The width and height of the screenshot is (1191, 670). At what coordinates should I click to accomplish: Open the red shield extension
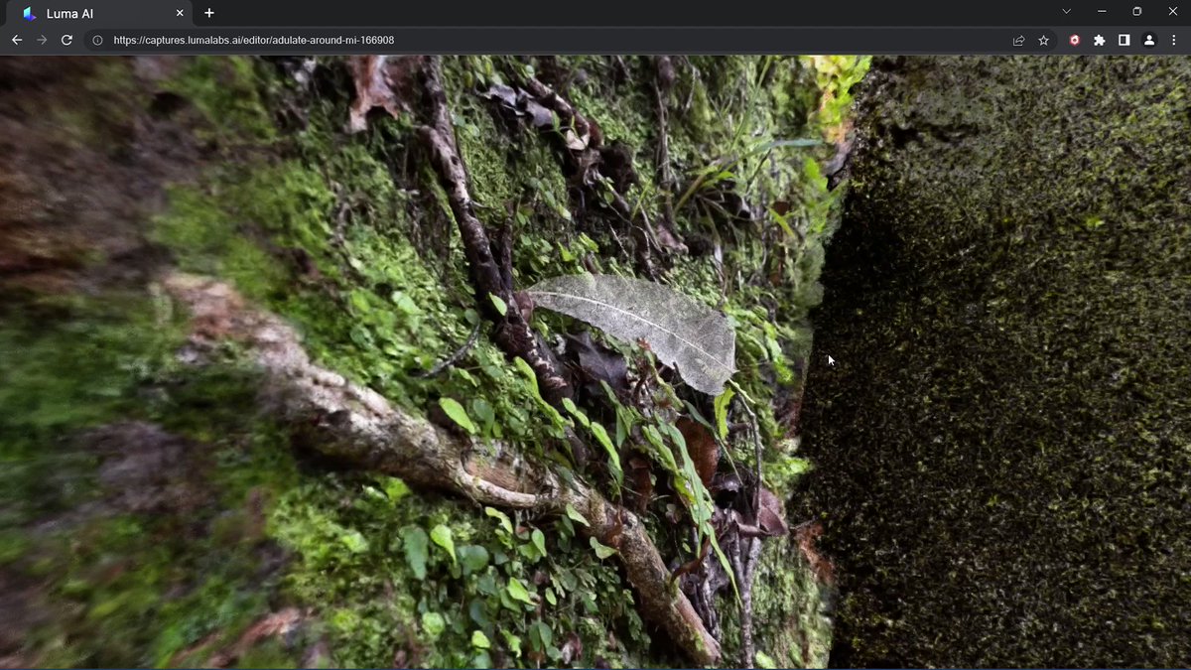[x=1075, y=41]
